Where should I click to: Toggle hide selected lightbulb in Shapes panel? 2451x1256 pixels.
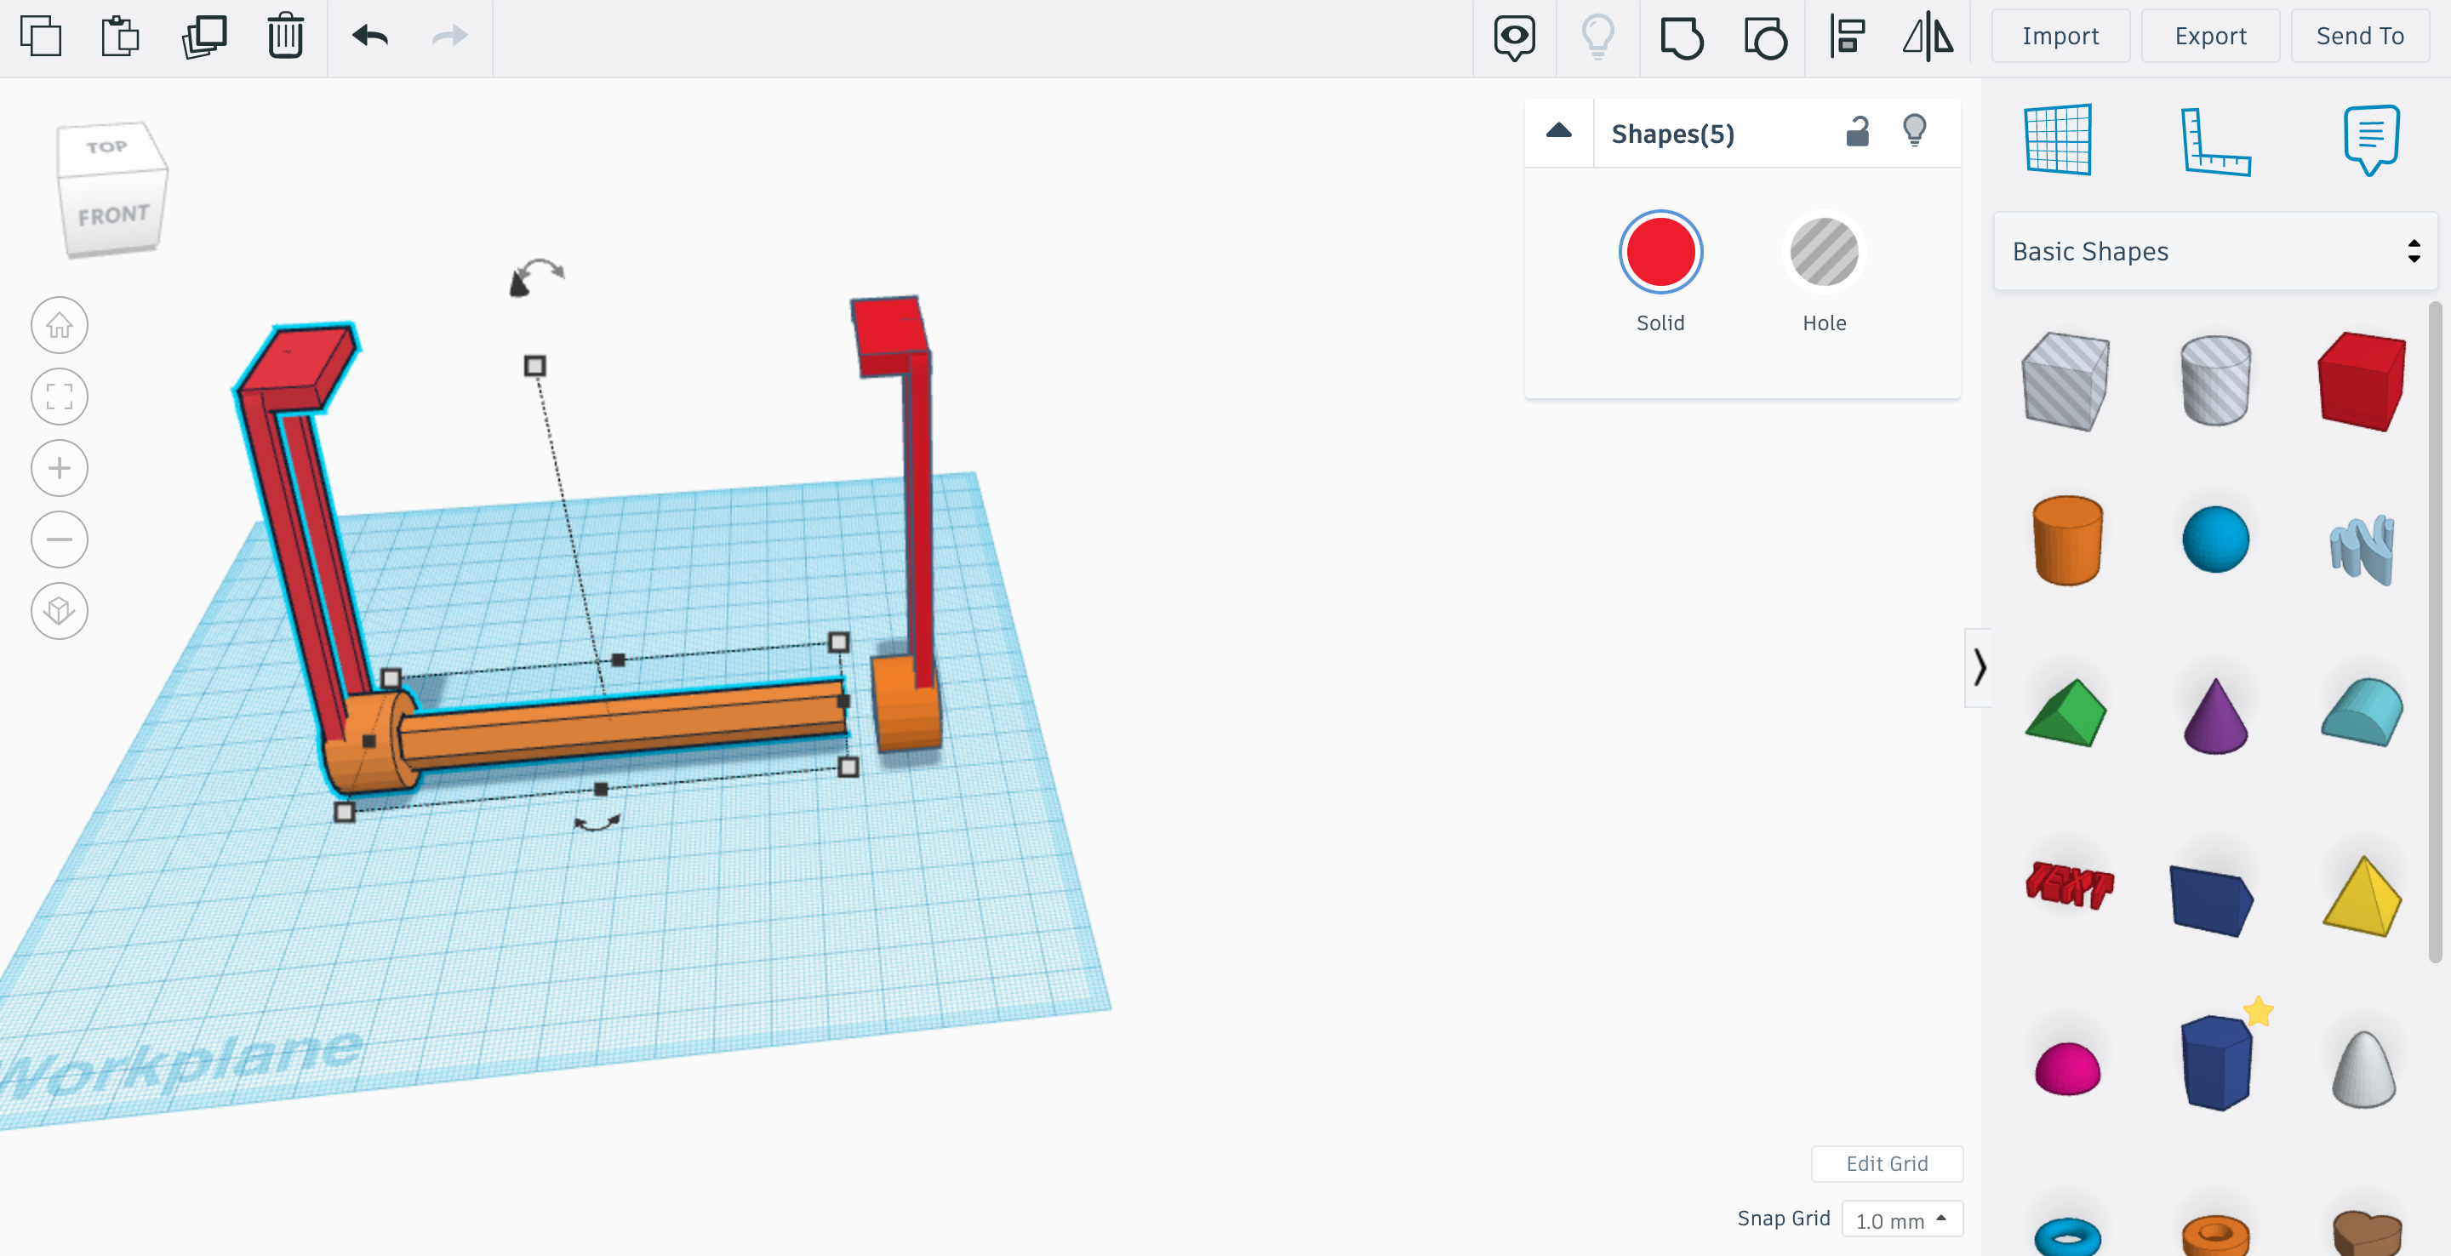(1914, 130)
